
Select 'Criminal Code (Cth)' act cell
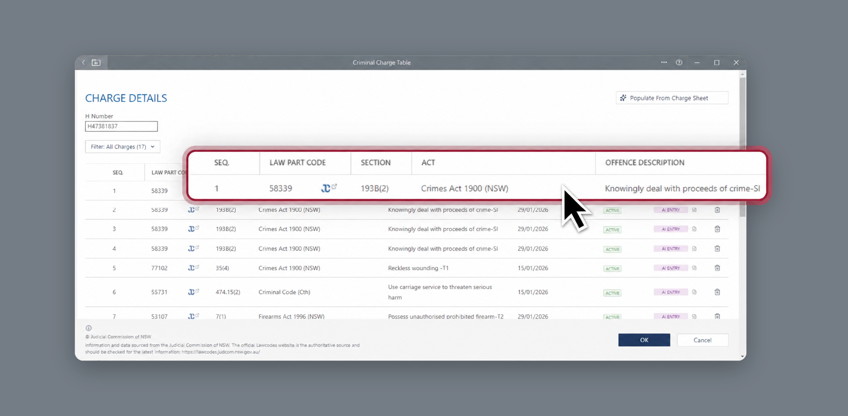(x=285, y=292)
